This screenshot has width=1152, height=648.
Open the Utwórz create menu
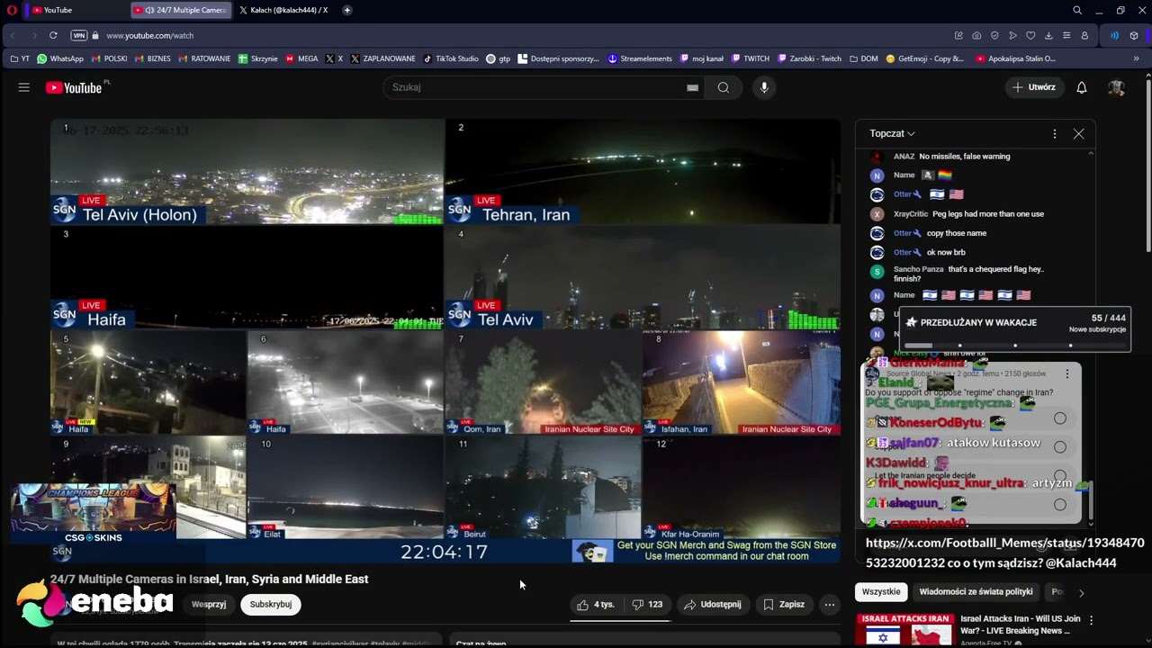[x=1034, y=87]
